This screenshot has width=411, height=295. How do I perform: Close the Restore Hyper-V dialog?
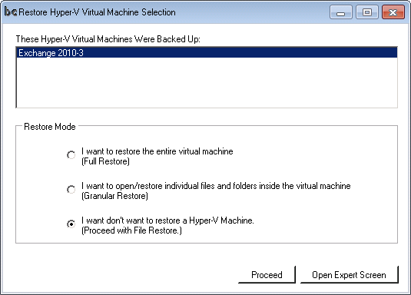[393, 12]
